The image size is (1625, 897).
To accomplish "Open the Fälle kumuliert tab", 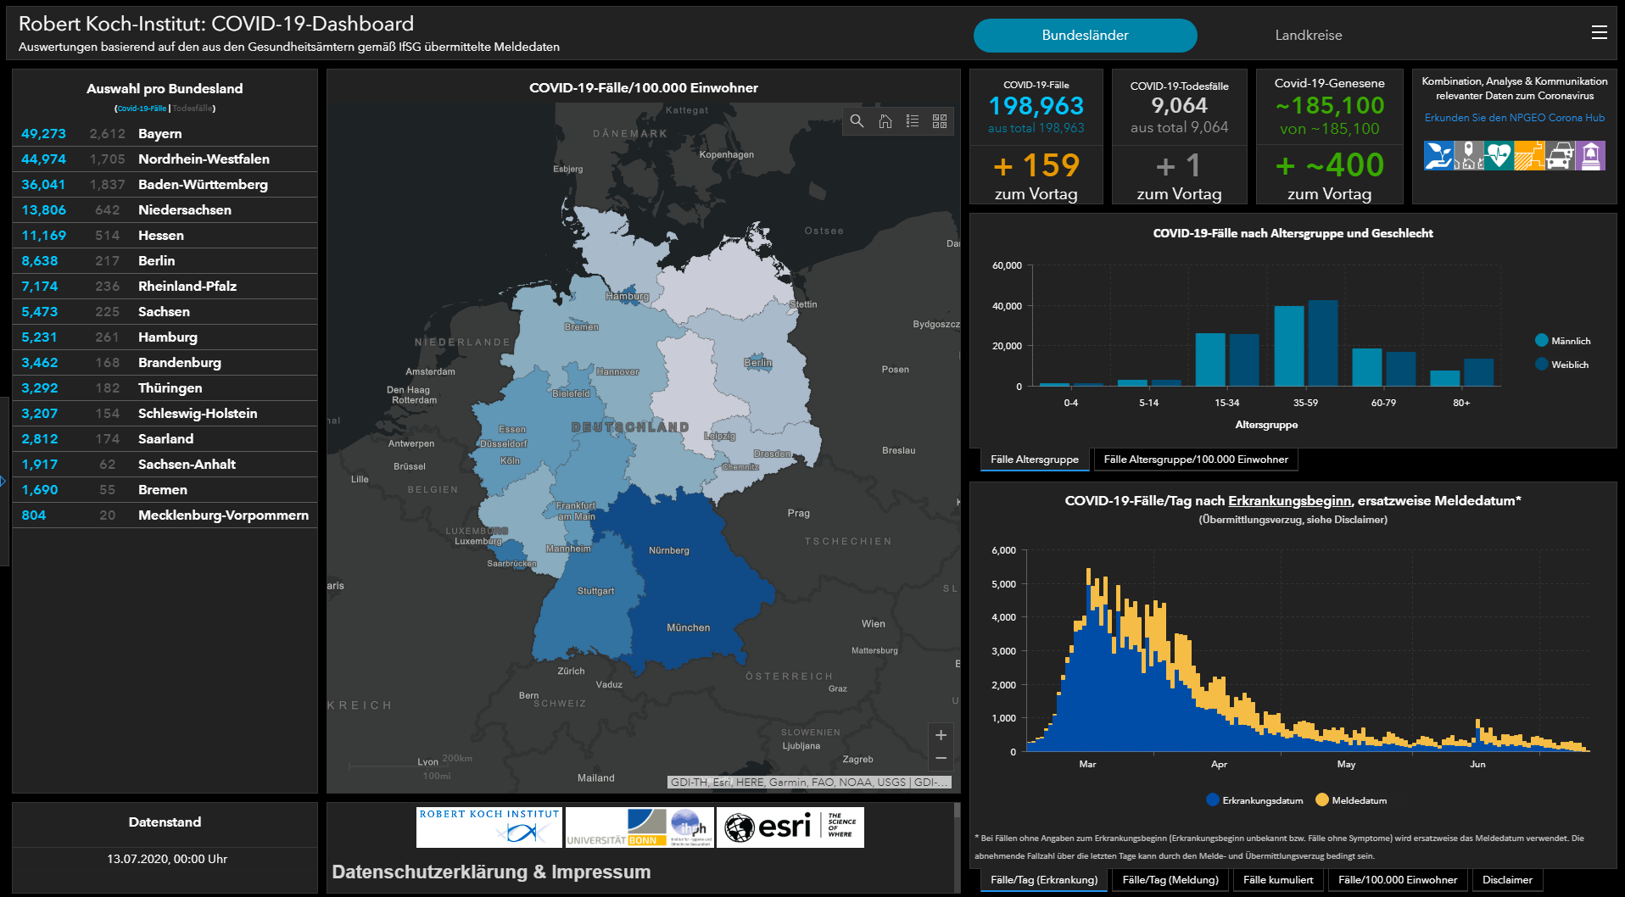I will coord(1277,880).
